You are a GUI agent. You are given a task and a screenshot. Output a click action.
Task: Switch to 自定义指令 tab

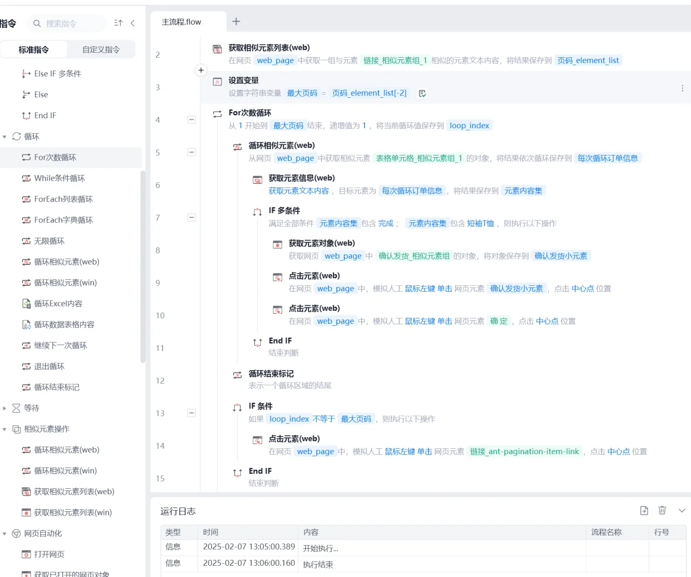click(102, 49)
